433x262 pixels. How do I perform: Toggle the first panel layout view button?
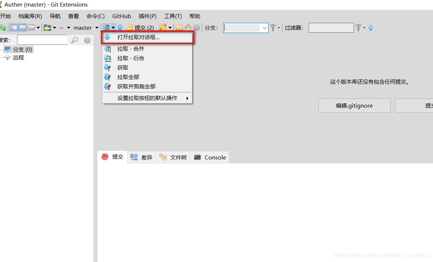13,28
